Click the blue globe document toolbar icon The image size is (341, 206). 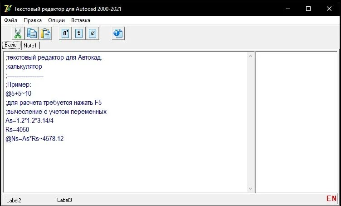(x=118, y=33)
